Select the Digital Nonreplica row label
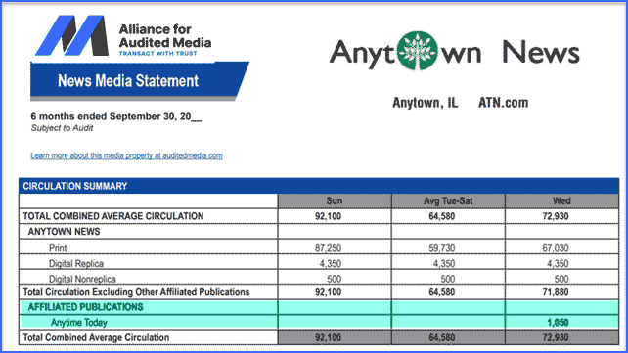The image size is (628, 353). coord(82,279)
